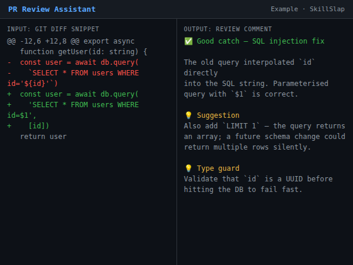The width and height of the screenshot is (353, 265).
Task: Click the Example · SkillSlap label
Action: (307, 9)
